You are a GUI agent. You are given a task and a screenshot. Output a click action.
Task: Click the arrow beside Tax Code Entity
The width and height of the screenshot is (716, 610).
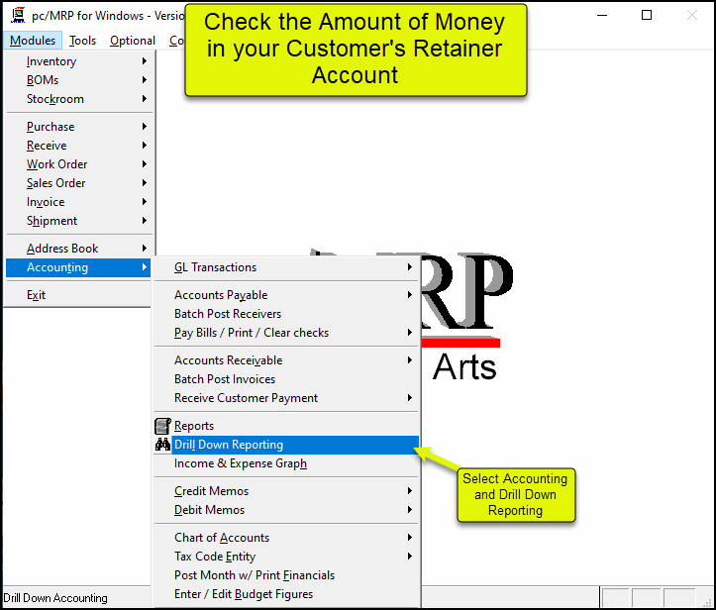(410, 556)
